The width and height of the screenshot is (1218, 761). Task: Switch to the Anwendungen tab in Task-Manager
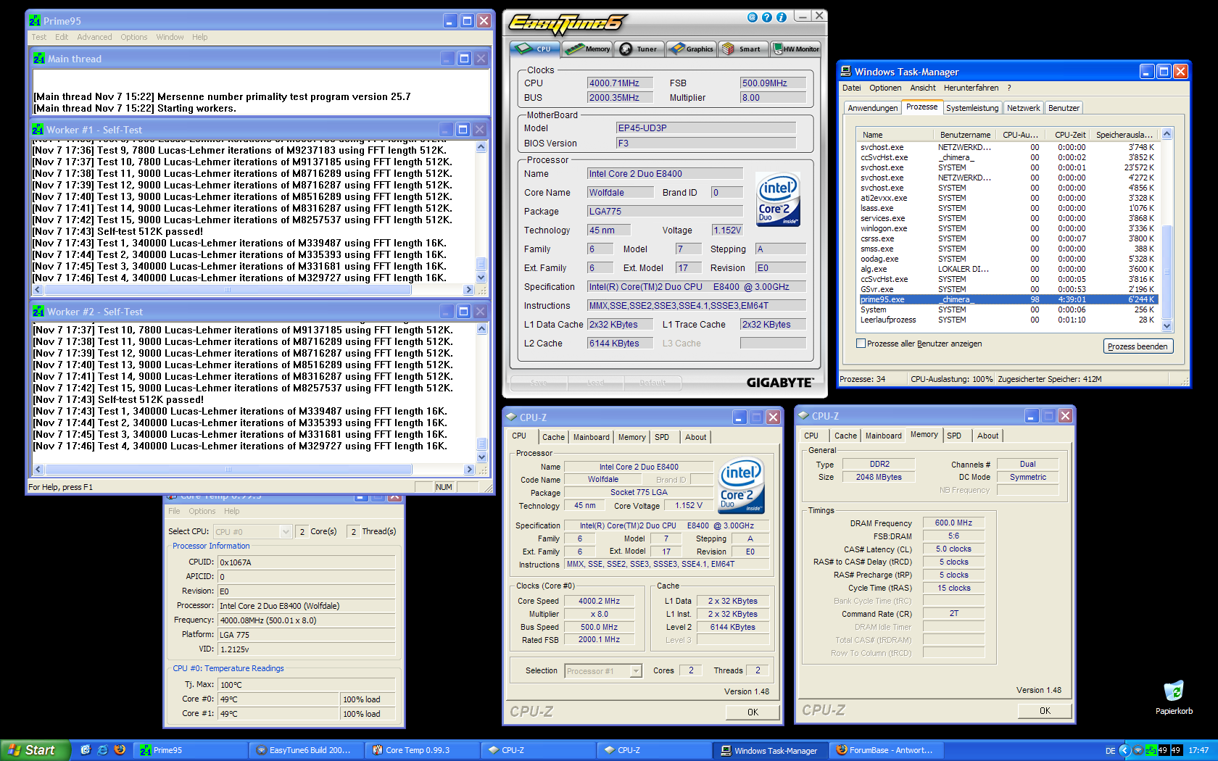coord(873,108)
